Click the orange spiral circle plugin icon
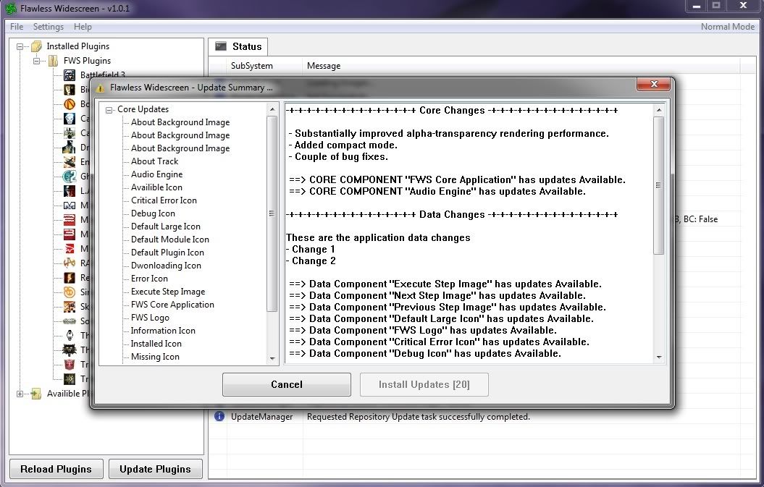This screenshot has height=487, width=764. [x=70, y=292]
